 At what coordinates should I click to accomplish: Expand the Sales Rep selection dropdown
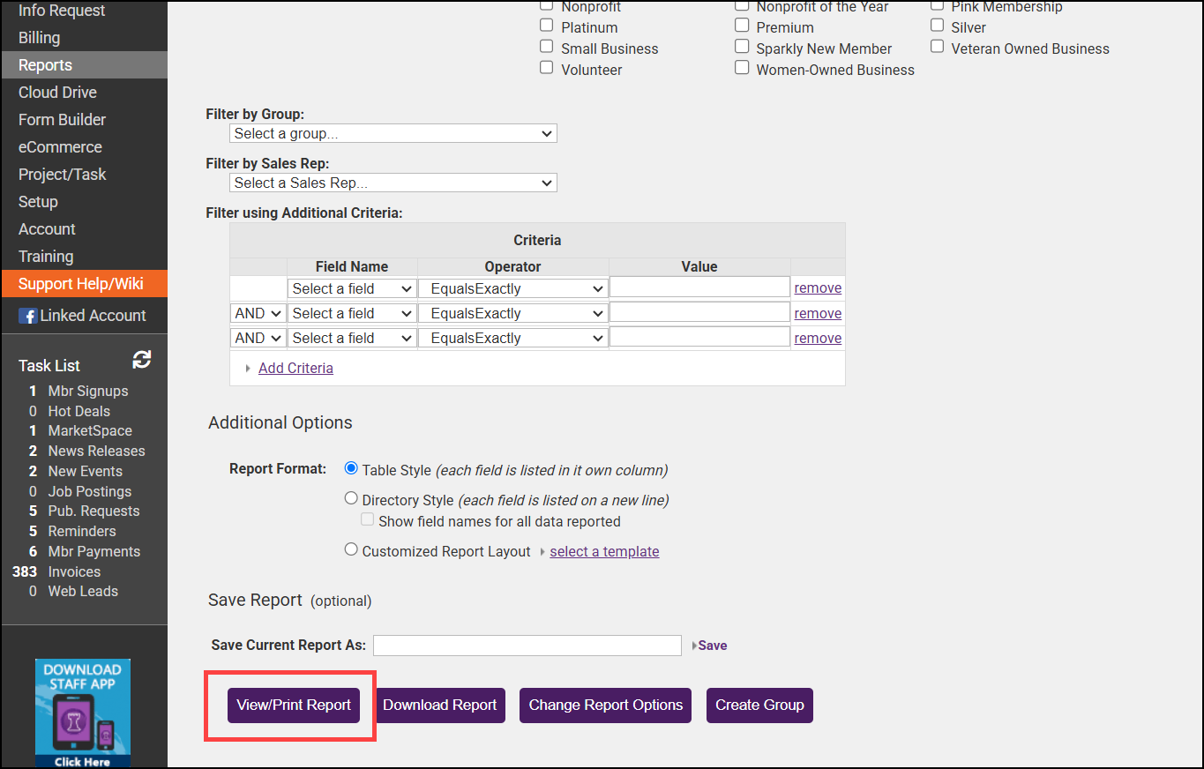click(x=393, y=183)
